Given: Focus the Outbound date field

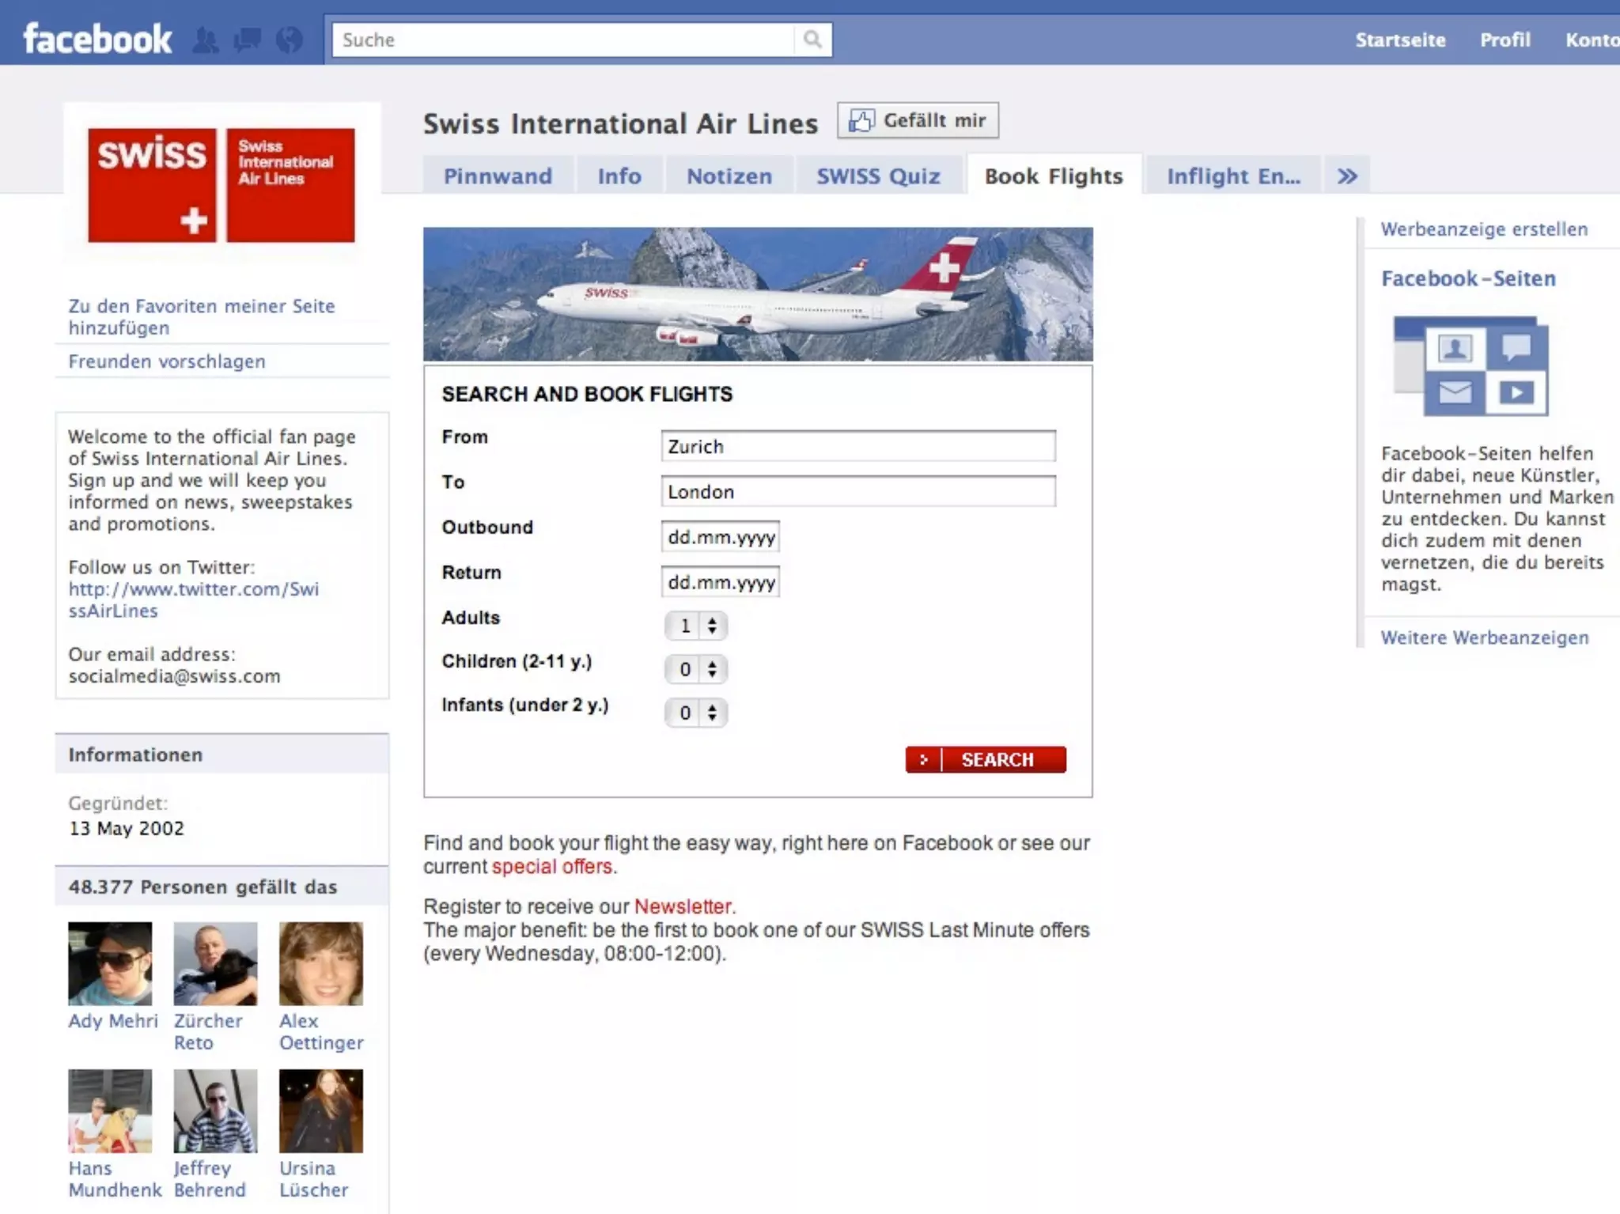Looking at the screenshot, I should coord(720,537).
